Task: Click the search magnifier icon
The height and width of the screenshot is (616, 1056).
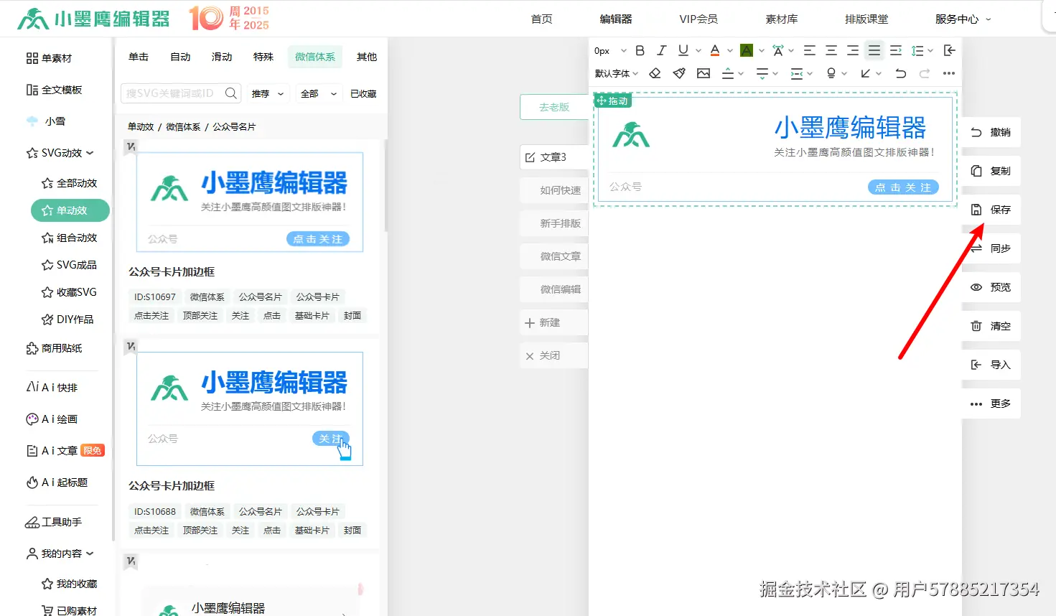Action: pyautogui.click(x=230, y=93)
